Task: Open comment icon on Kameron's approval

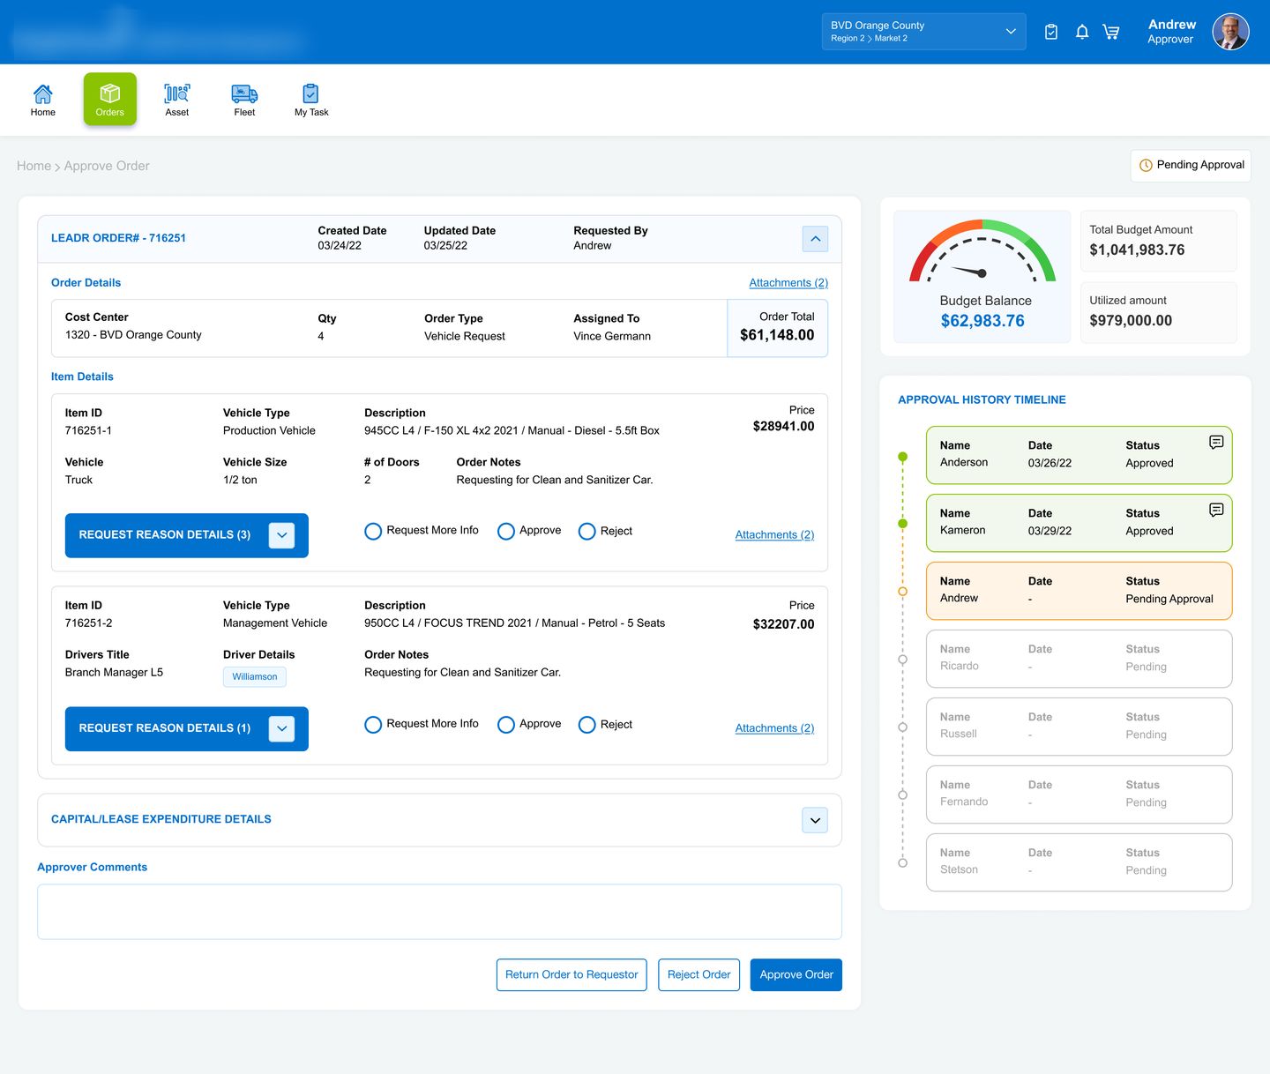Action: pos(1216,510)
